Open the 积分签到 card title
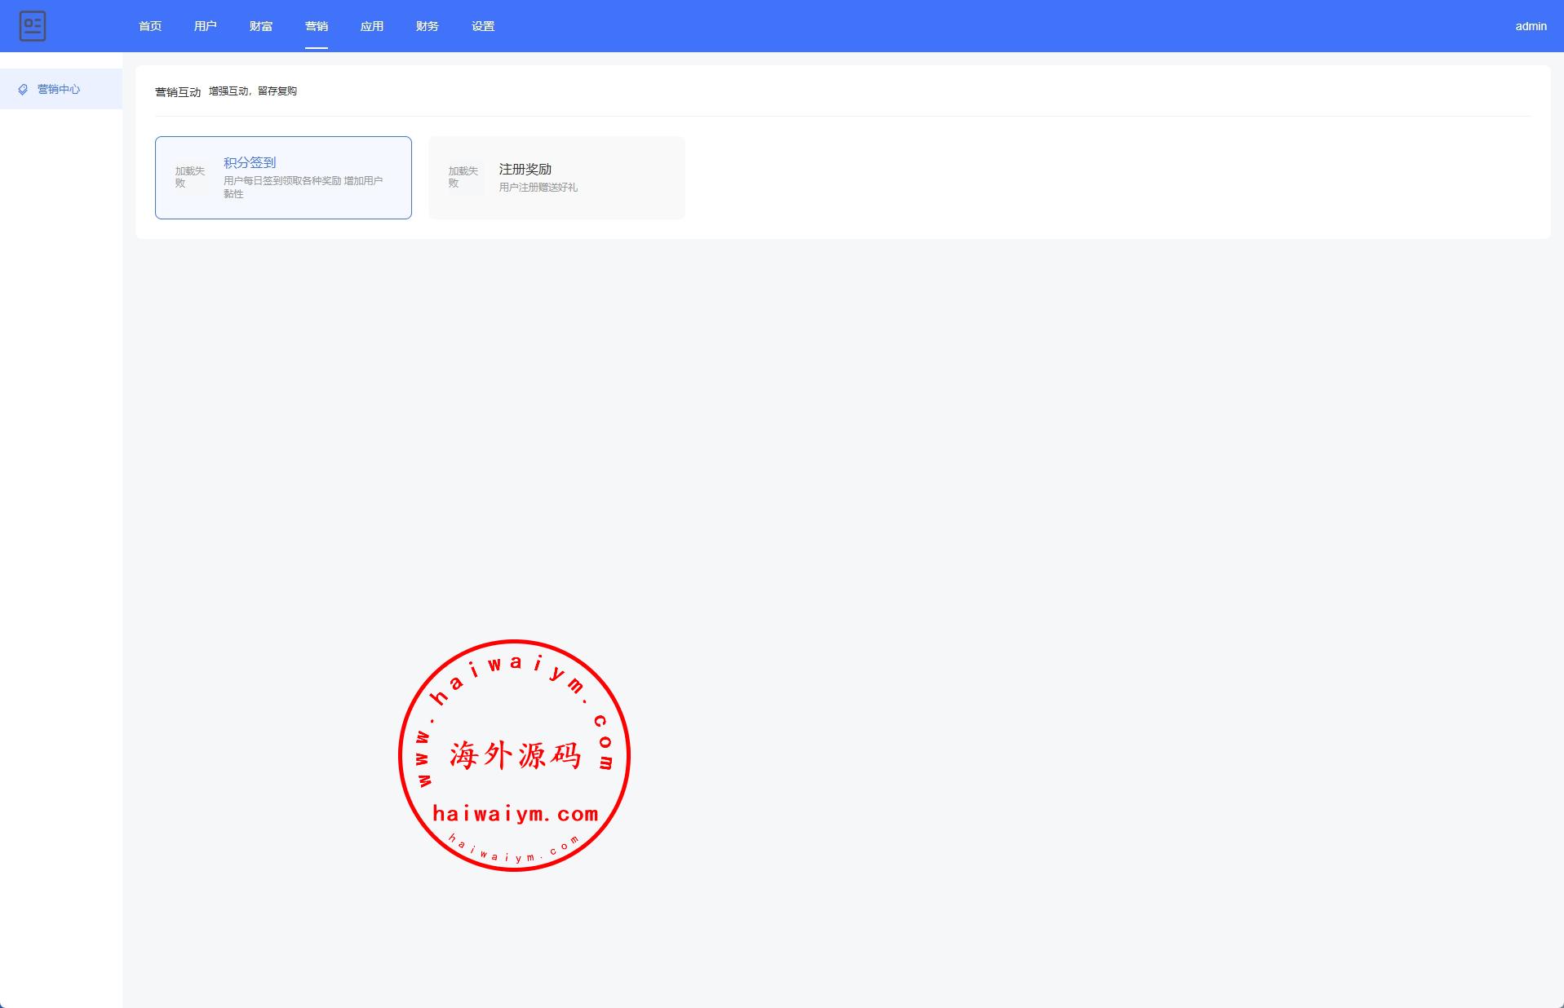 [250, 162]
